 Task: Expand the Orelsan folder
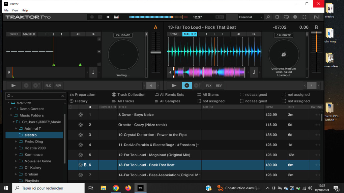16,174
